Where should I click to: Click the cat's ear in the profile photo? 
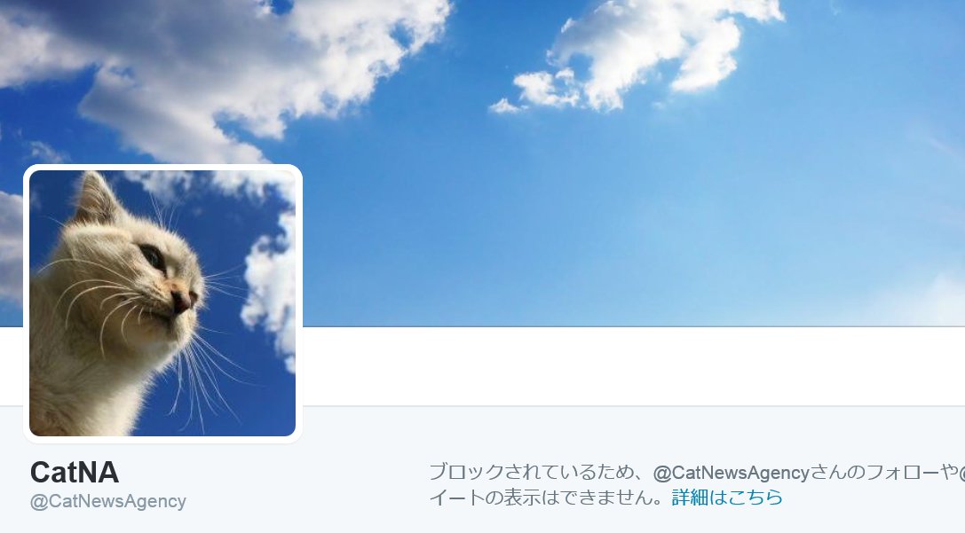tap(95, 198)
